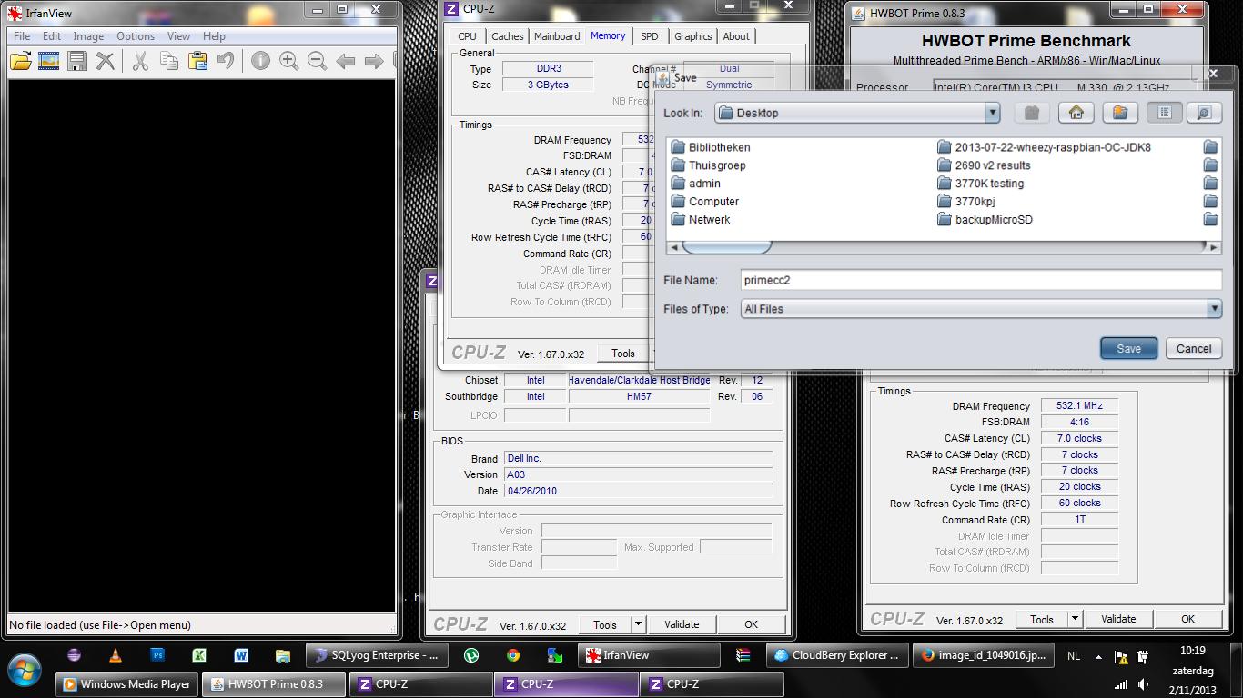The image size is (1243, 698).
Task: Open Photoshop from the taskbar
Action: pos(157,655)
